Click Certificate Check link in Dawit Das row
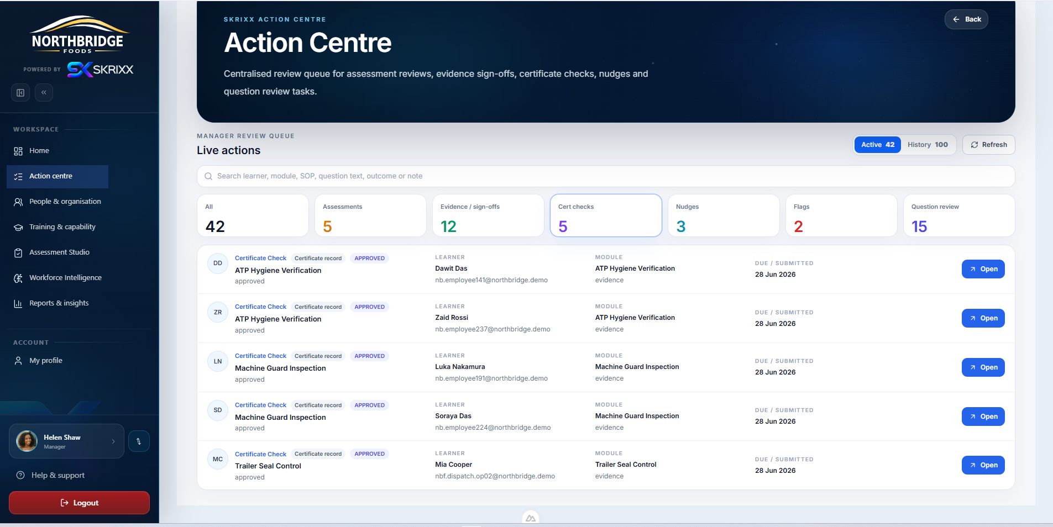The image size is (1053, 527). click(260, 258)
